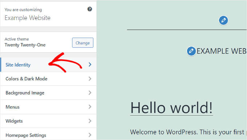Click the 'You are customizing' label
Viewport: 247px width, 140px height.
(23, 9)
